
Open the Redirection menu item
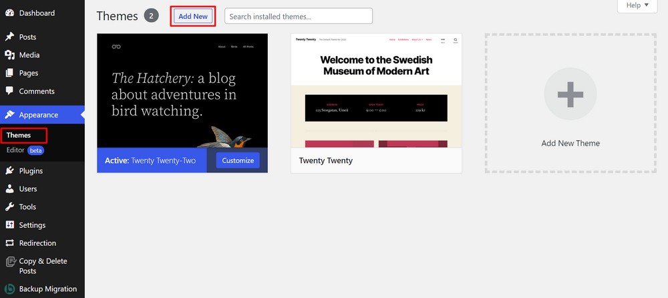click(42, 243)
